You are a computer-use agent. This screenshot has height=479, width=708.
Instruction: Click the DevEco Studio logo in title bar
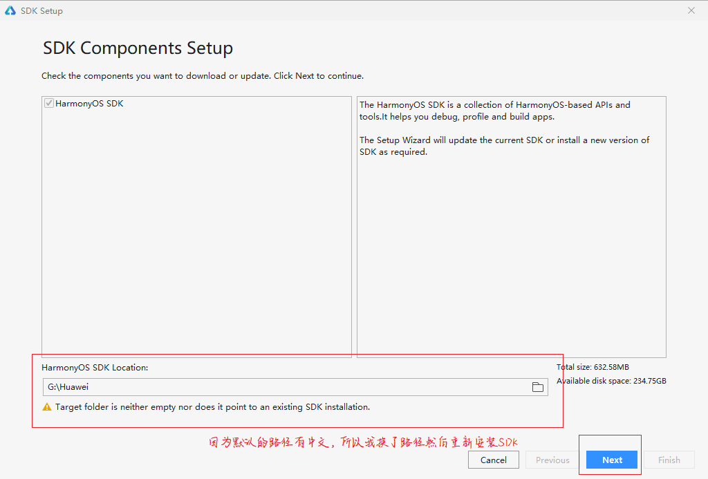coord(10,10)
